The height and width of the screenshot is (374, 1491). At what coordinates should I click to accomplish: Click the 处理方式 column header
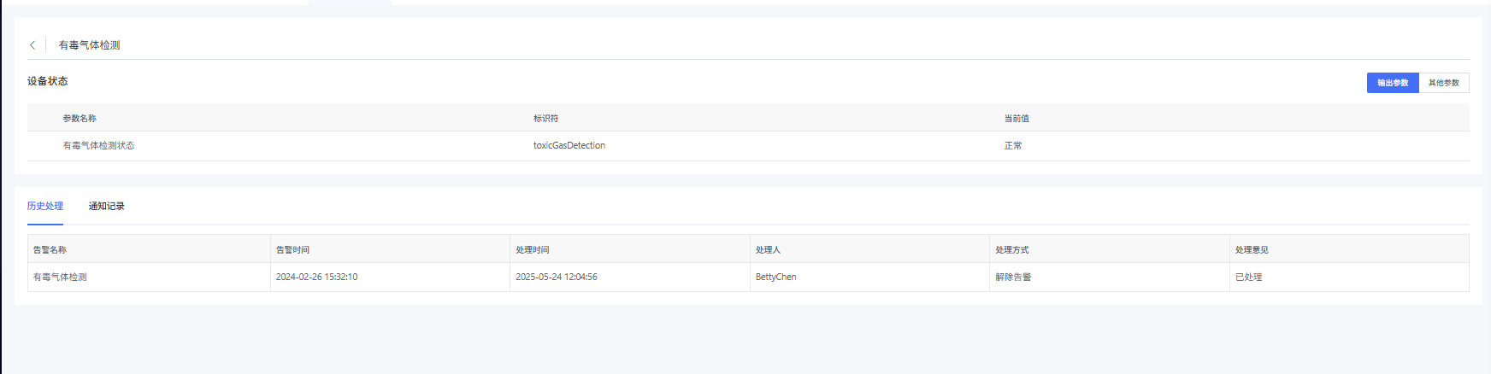[1011, 250]
